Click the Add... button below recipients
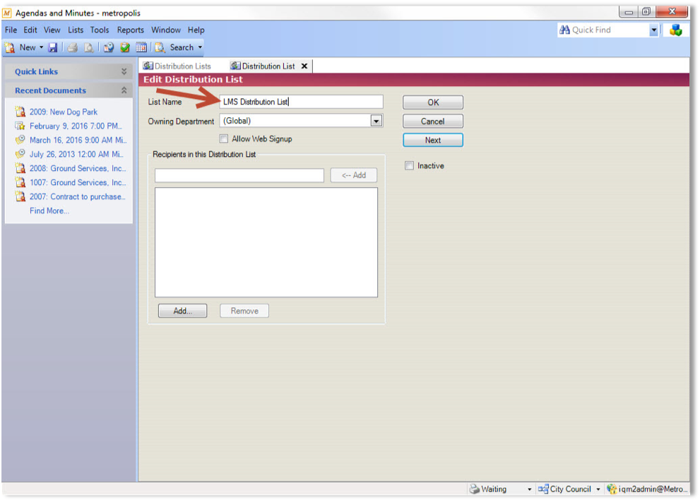 pyautogui.click(x=182, y=311)
